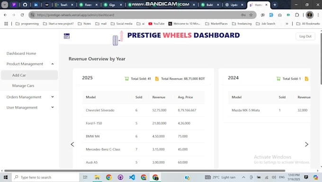Collapse the Product Management section
322x182 pixels.
53,64
